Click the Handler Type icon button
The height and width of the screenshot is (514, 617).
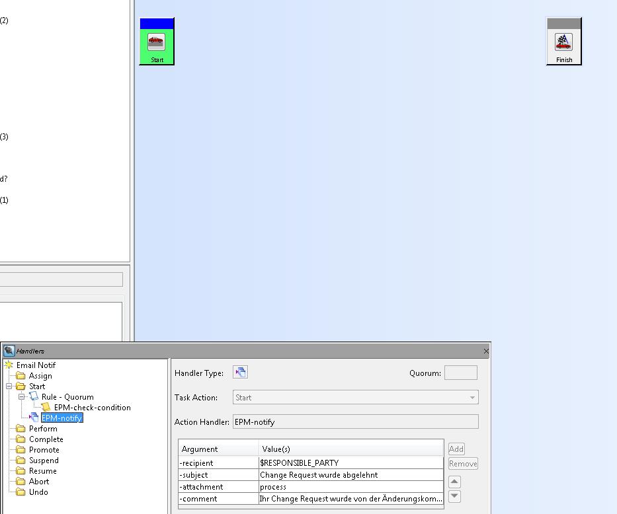(241, 372)
